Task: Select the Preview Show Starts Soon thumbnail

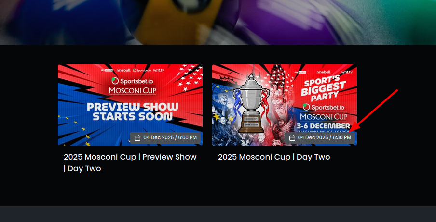Action: (x=130, y=105)
